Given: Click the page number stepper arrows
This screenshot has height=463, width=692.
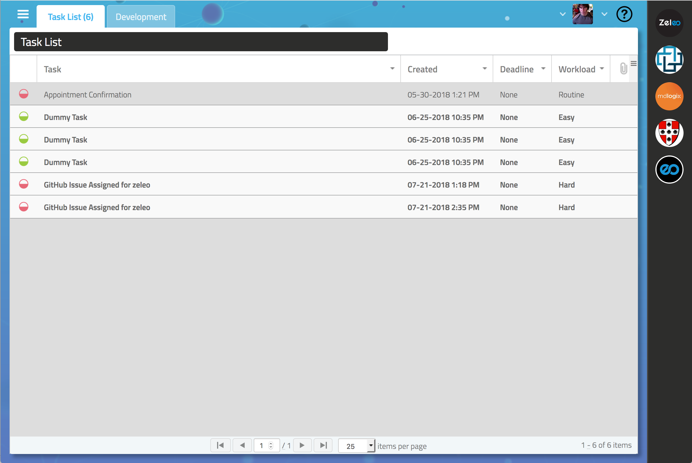Looking at the screenshot, I should click(x=271, y=445).
